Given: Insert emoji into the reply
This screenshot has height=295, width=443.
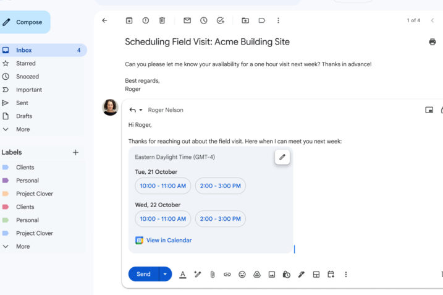Looking at the screenshot, I should [242, 275].
